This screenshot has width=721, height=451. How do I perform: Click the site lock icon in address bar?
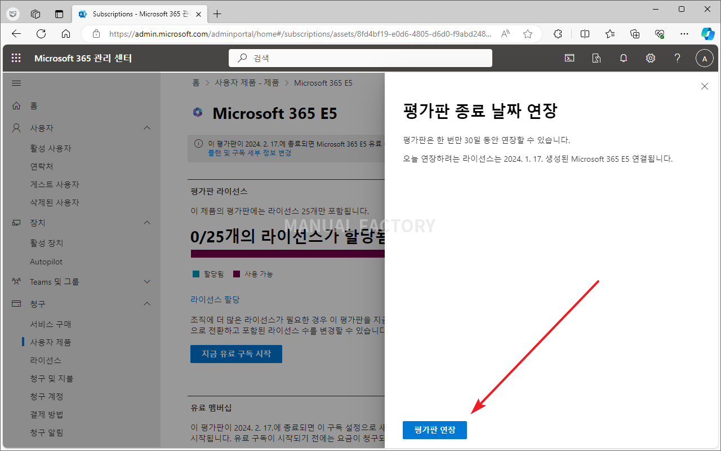96,34
